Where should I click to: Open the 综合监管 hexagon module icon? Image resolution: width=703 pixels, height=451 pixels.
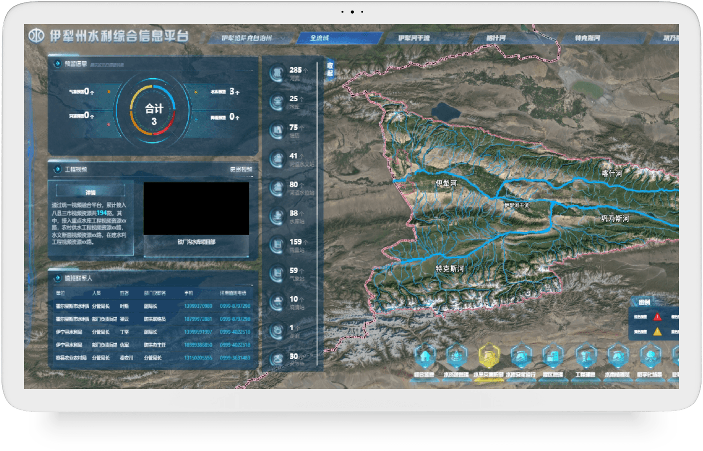[x=424, y=357]
